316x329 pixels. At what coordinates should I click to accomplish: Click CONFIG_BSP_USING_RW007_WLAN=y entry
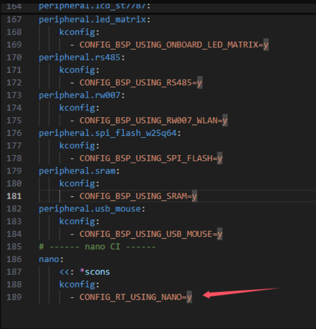pos(153,120)
